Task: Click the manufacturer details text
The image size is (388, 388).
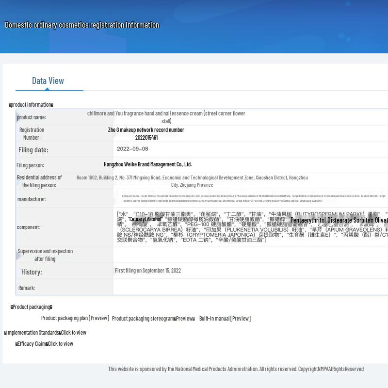Action: [x=254, y=198]
